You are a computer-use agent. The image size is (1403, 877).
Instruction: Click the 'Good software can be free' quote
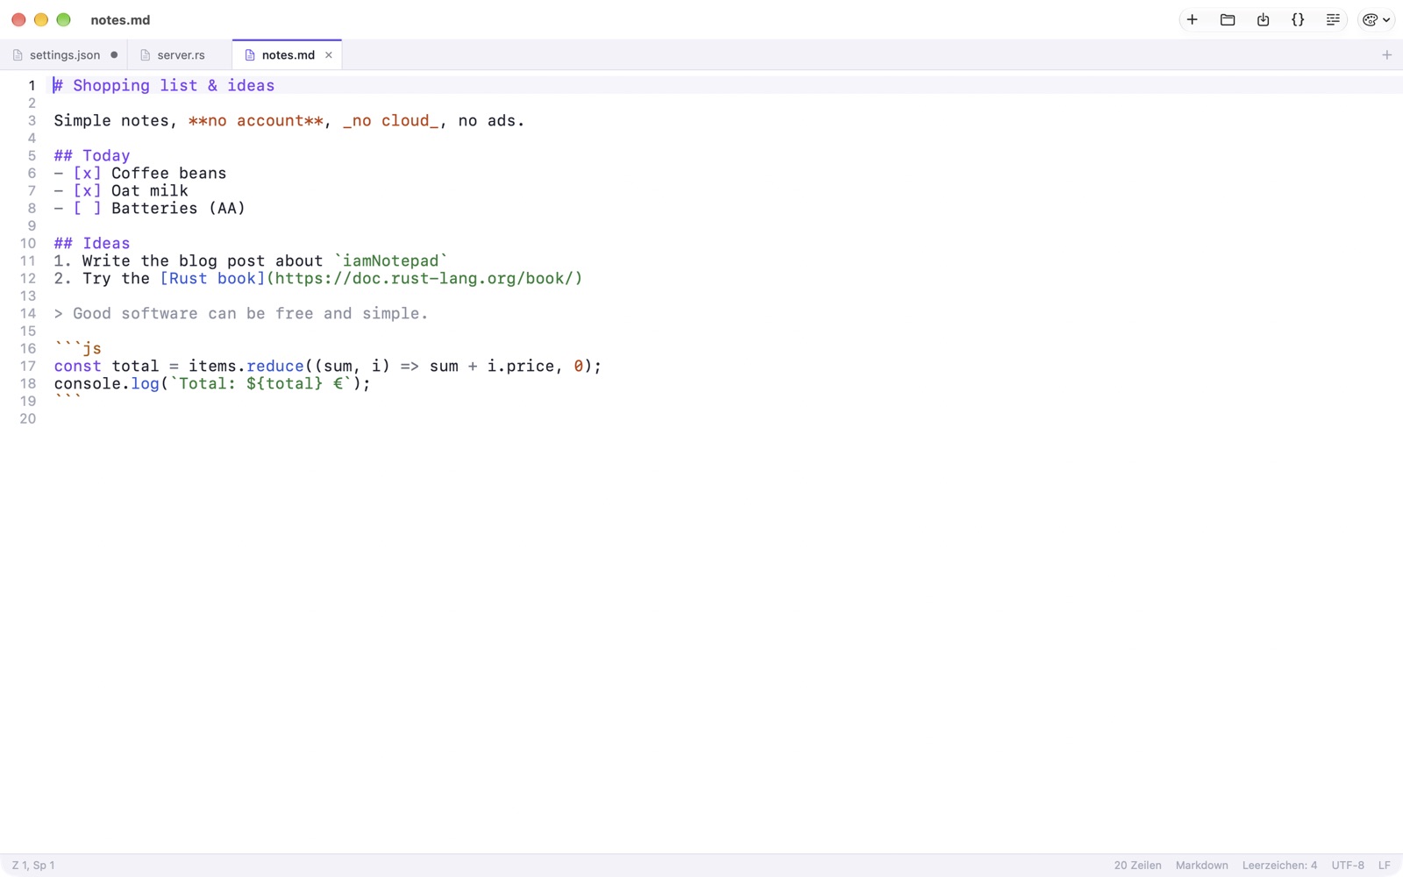click(x=241, y=314)
